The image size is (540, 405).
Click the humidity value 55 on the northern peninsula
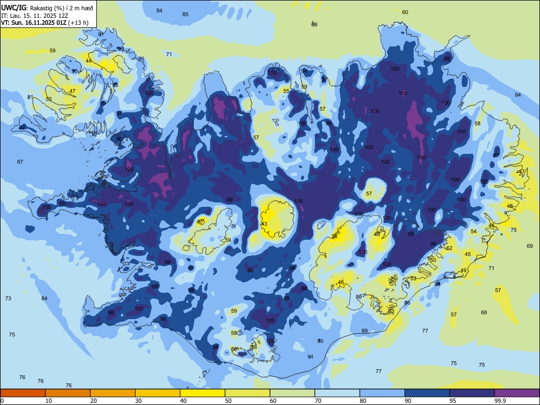[x=286, y=91]
